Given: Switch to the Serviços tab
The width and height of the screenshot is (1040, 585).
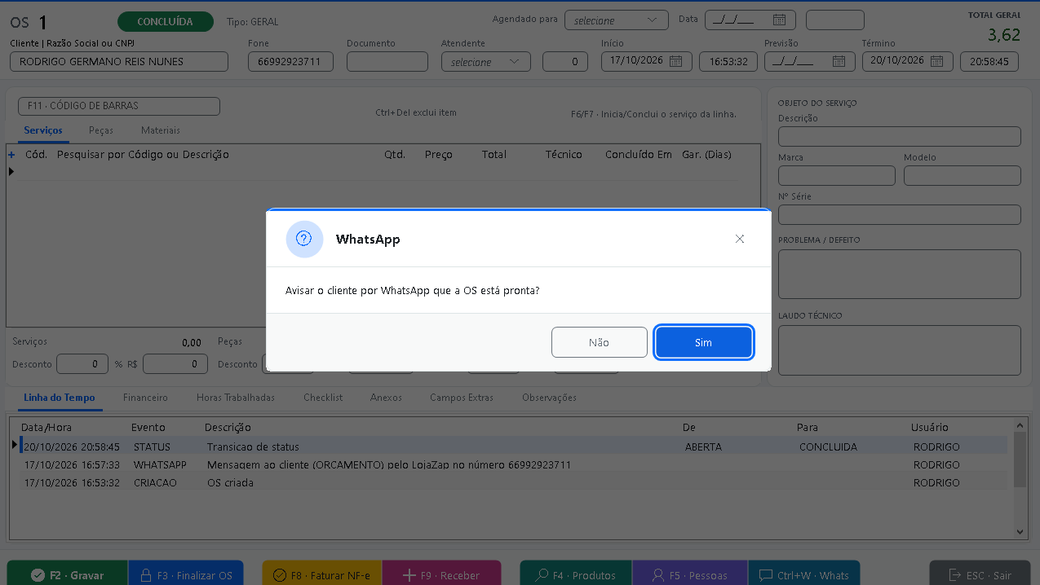Looking at the screenshot, I should (43, 130).
